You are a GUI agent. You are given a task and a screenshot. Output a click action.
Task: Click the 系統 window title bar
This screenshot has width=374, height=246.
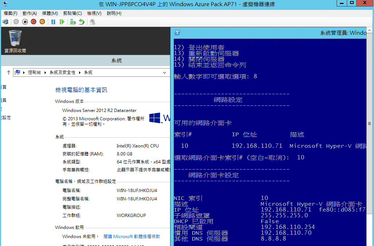[86, 61]
